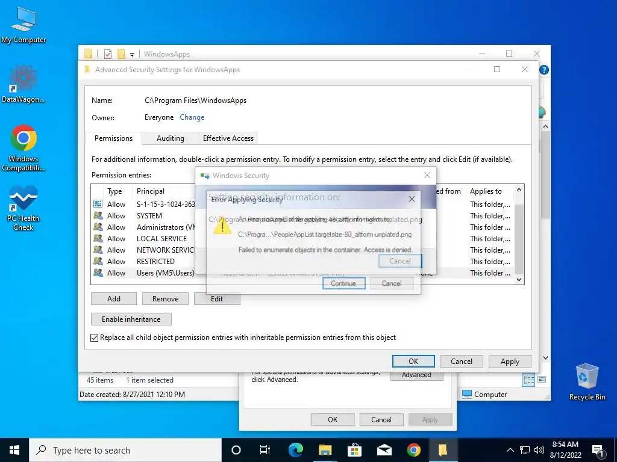Viewport: 617px width, 462px height.
Task: Open network status tray icon
Action: (x=525, y=450)
